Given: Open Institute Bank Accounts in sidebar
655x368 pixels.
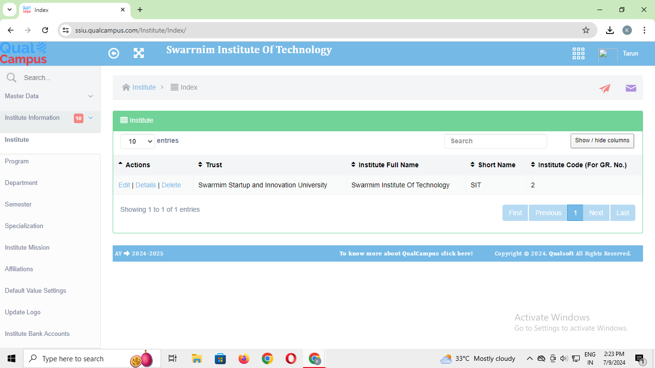Looking at the screenshot, I should coord(37,334).
